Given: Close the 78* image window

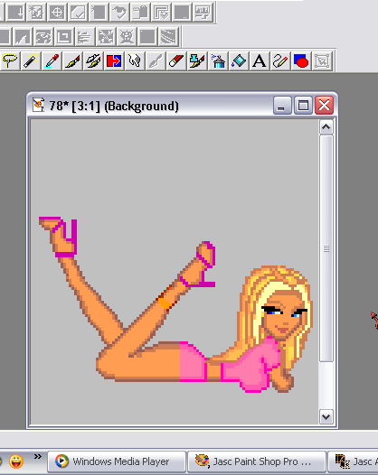Looking at the screenshot, I should (x=324, y=106).
